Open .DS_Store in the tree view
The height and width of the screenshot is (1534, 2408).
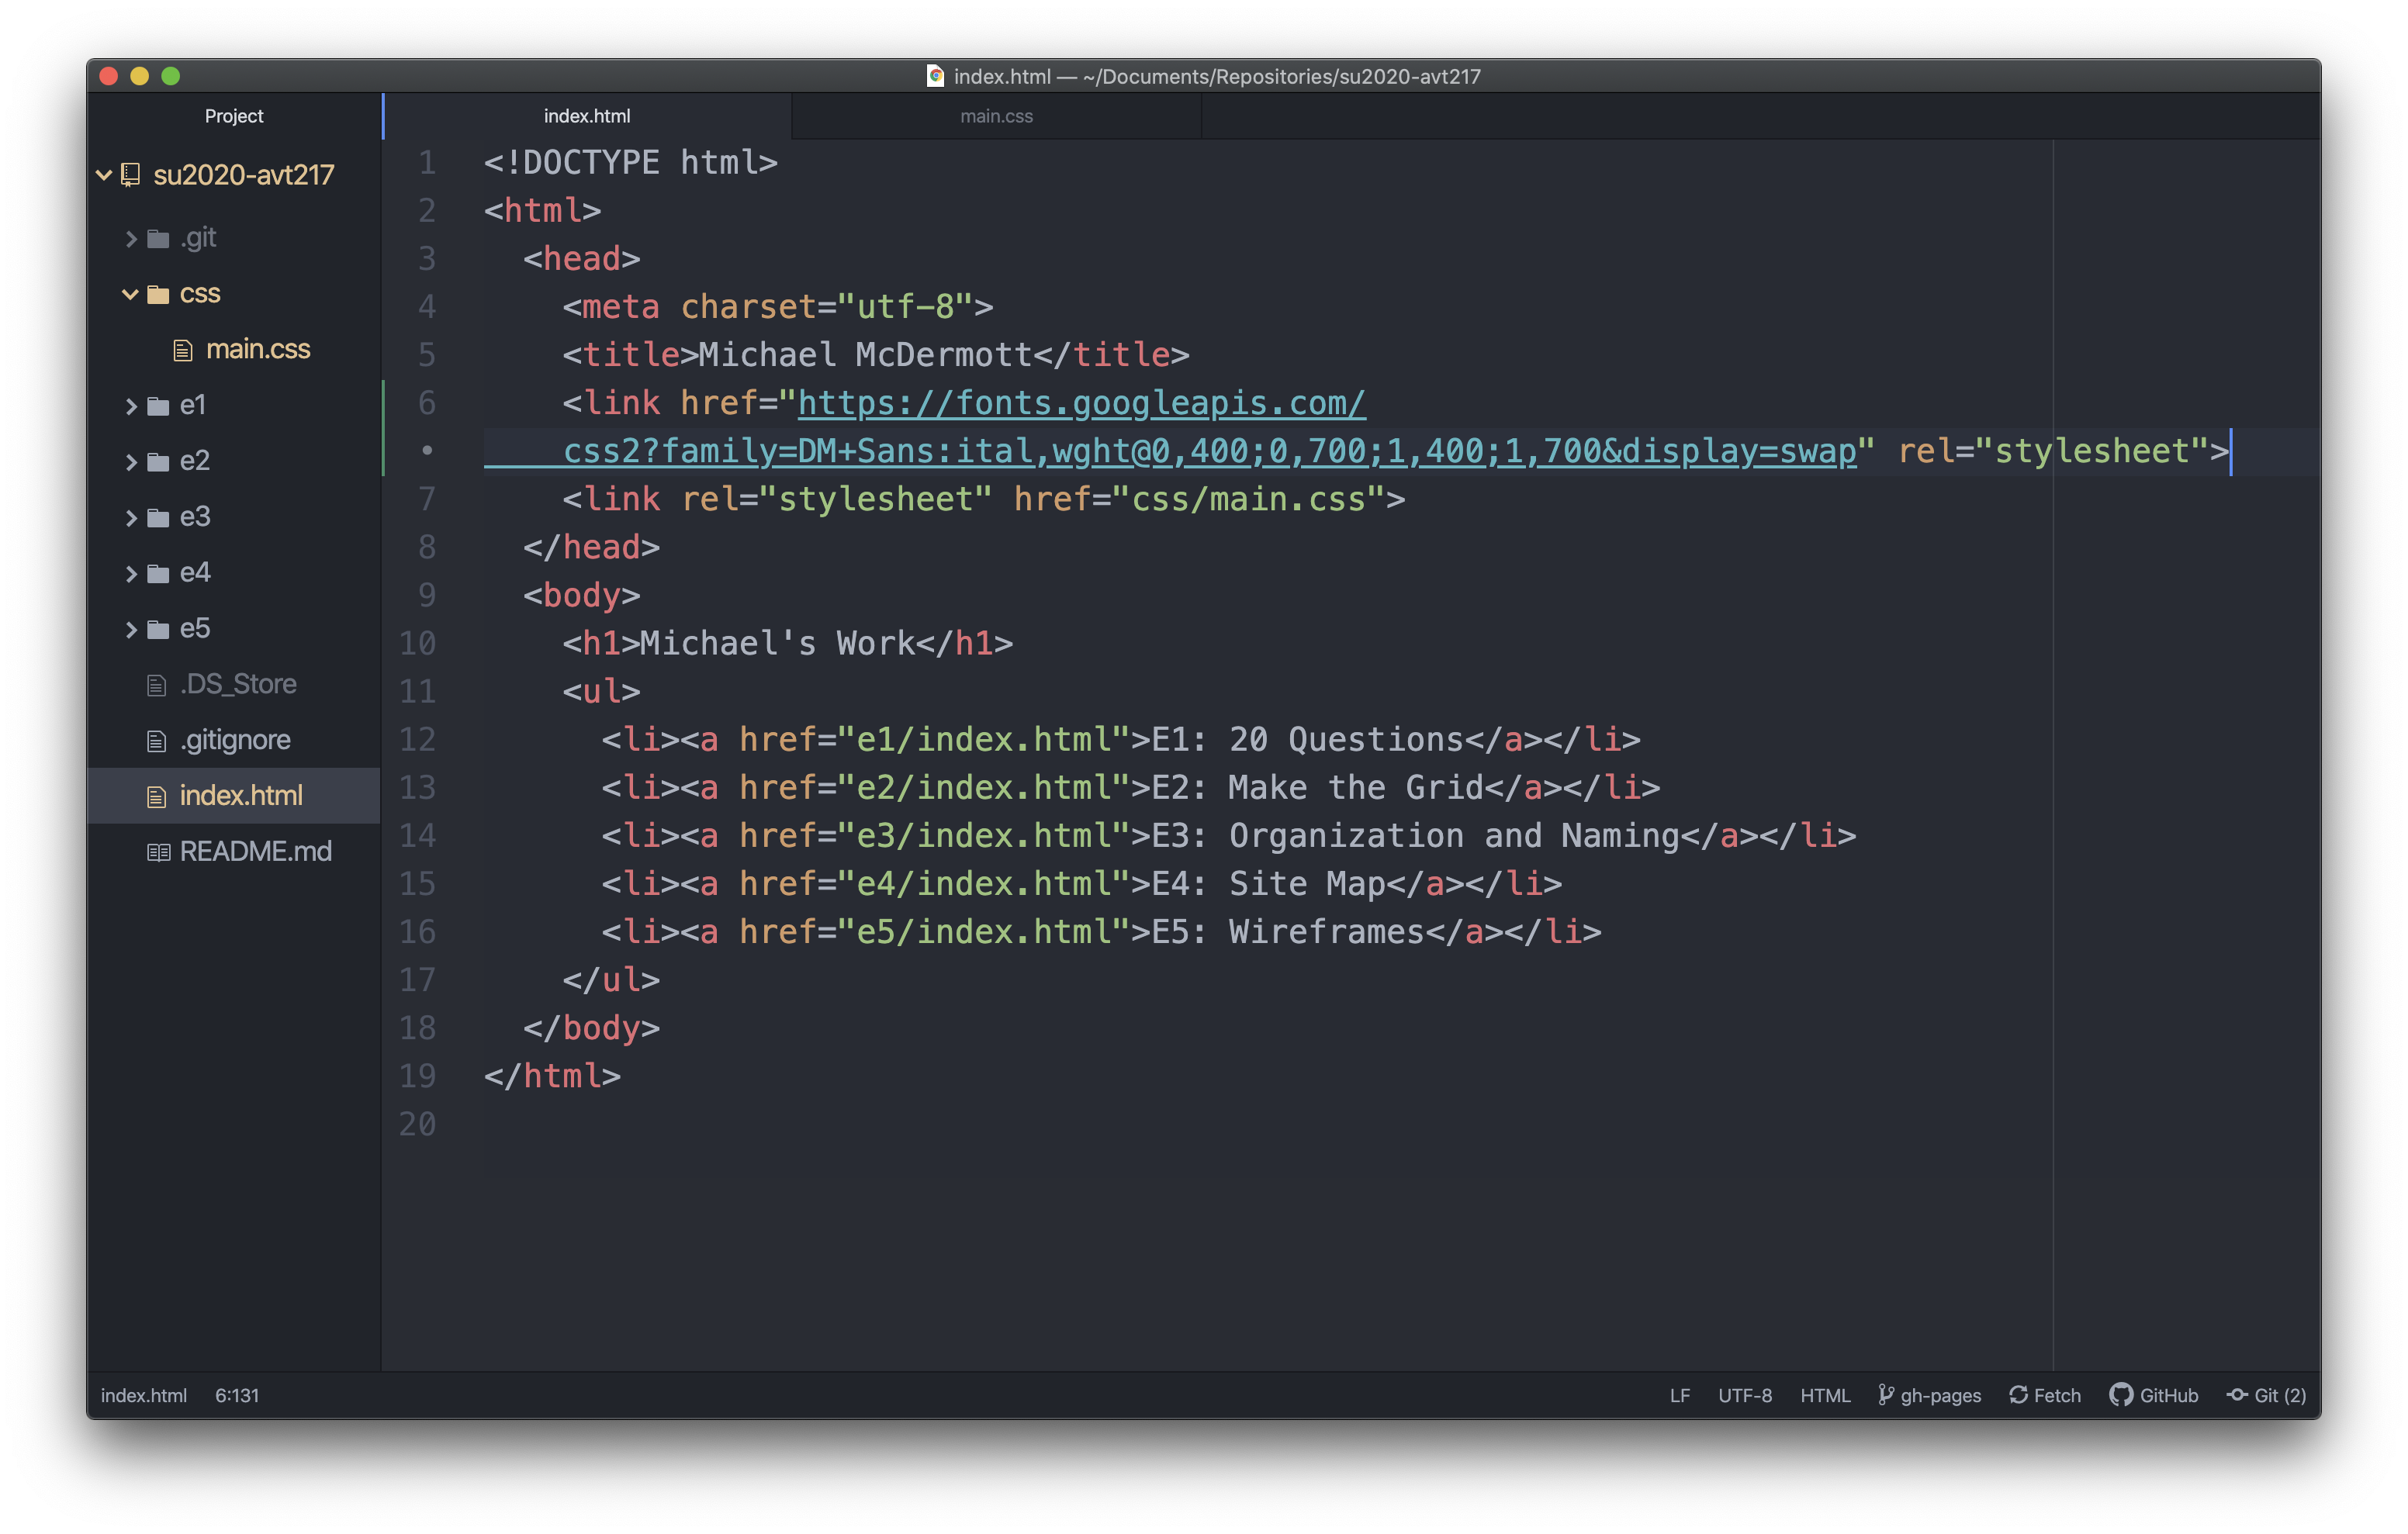[238, 685]
